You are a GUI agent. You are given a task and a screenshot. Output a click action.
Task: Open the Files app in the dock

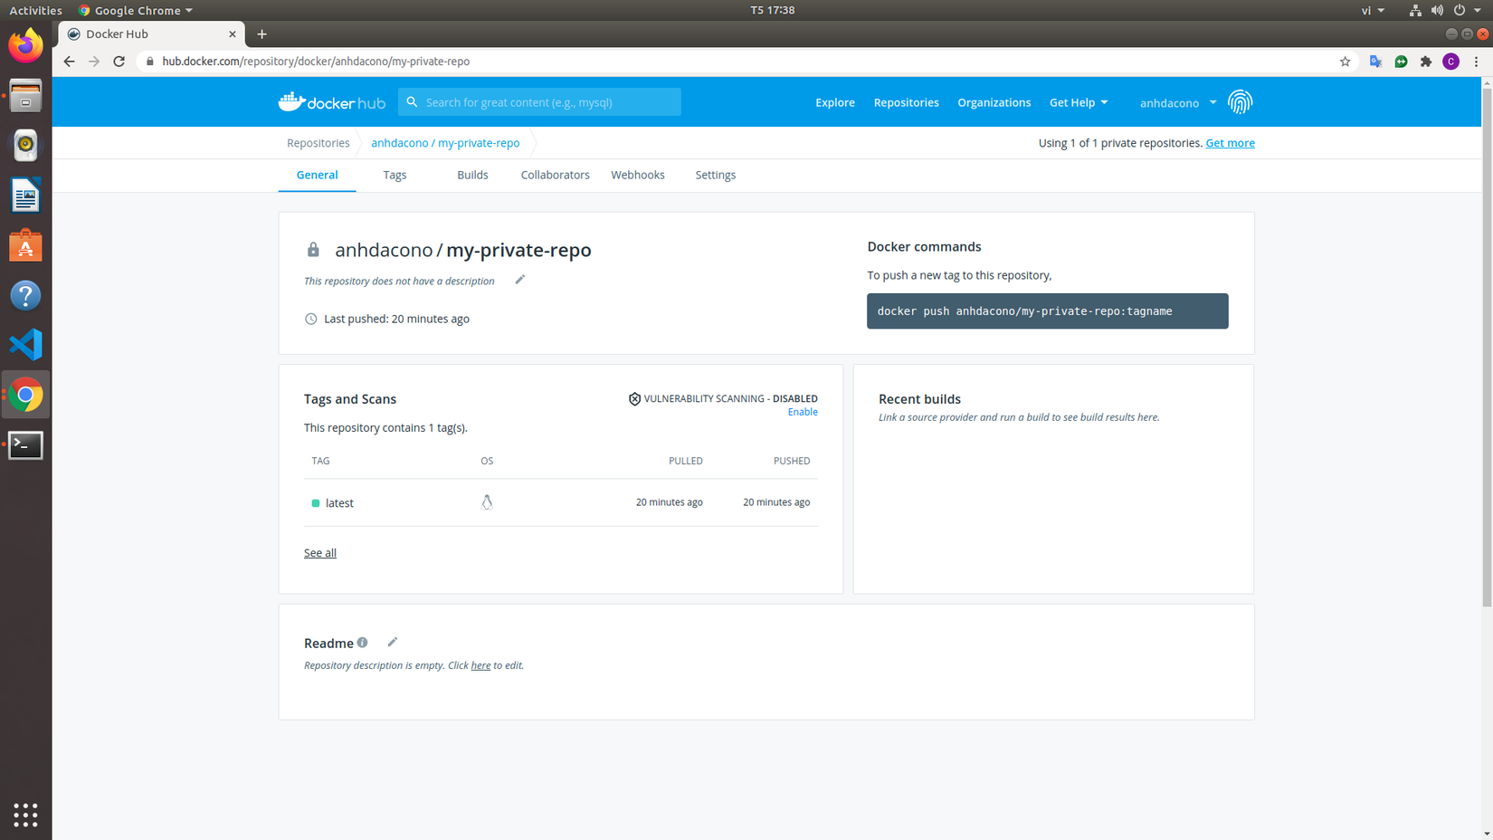[x=25, y=95]
